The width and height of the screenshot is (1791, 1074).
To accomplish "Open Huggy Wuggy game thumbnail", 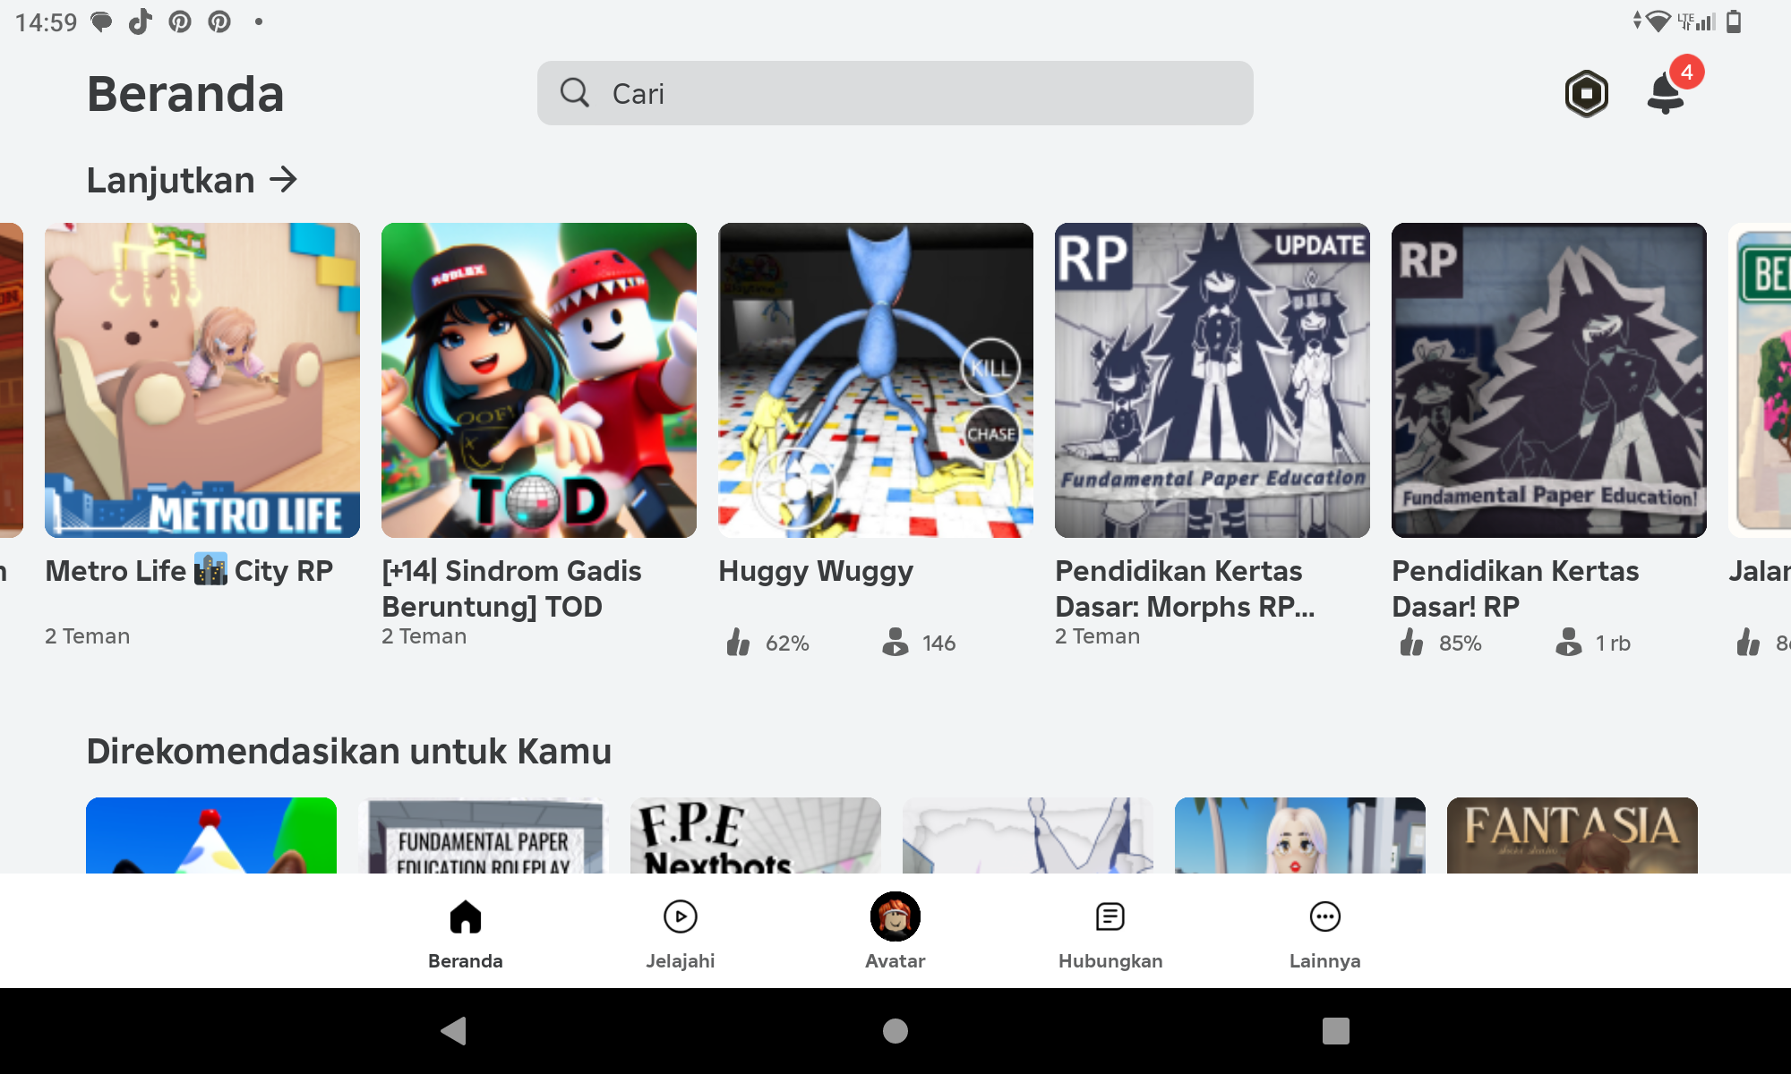I will click(x=875, y=380).
